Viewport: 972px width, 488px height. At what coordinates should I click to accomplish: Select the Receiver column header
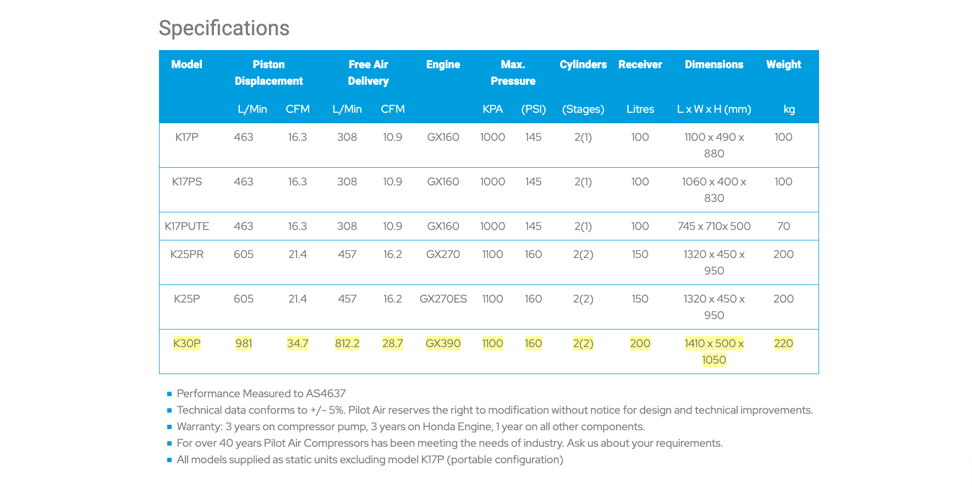tap(640, 64)
